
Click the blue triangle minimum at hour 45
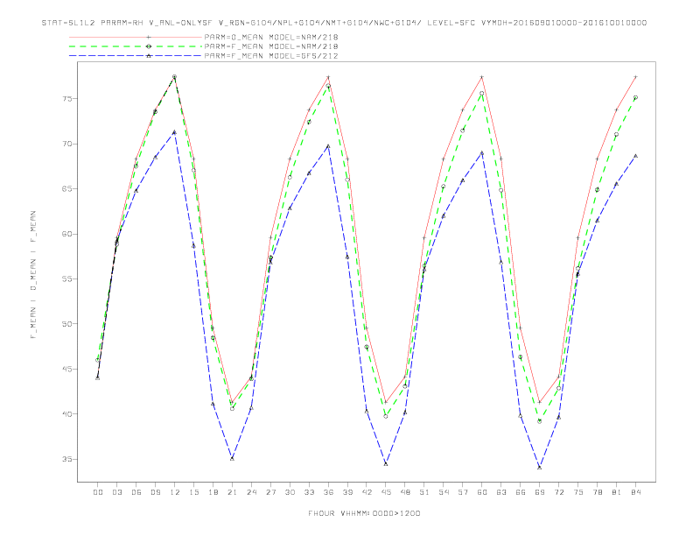386,464
